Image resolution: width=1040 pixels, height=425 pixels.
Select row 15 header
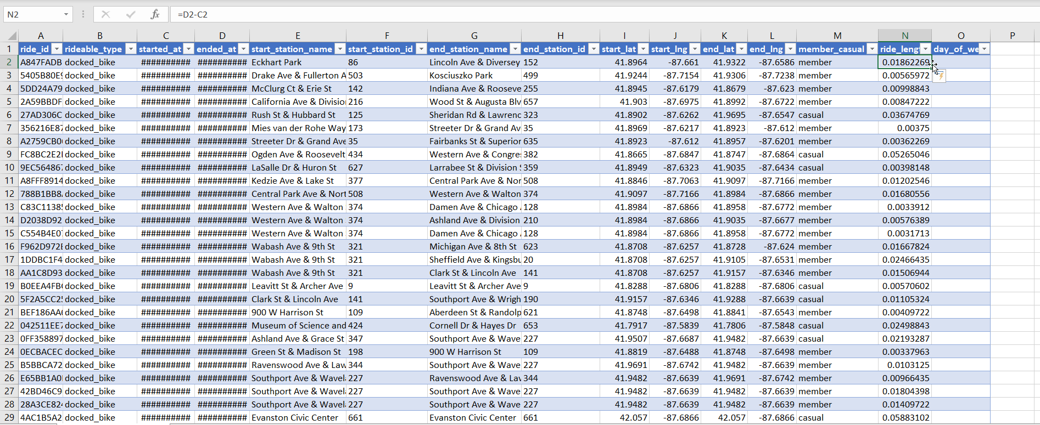[9, 233]
